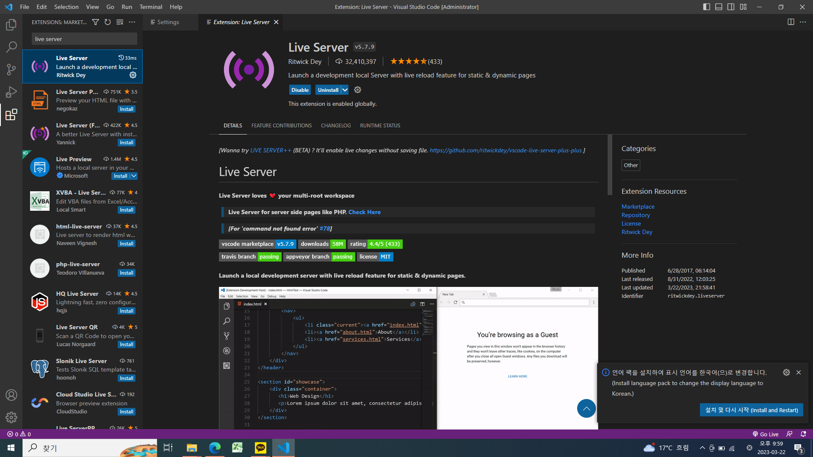Open the feedback icon in status bar
This screenshot has height=457, width=813.
pos(789,434)
